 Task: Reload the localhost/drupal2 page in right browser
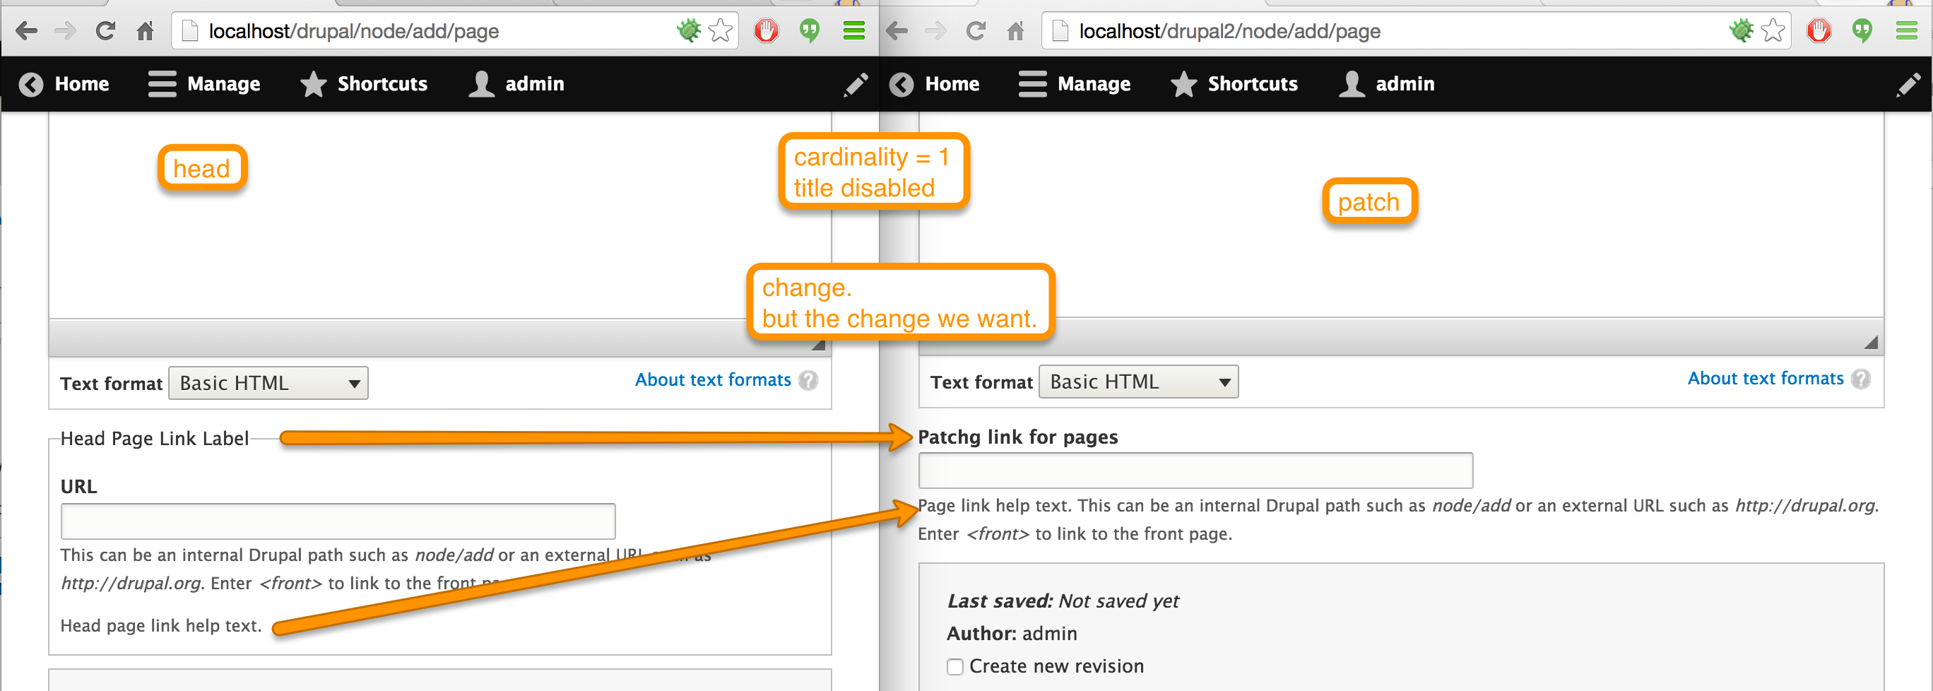(976, 31)
